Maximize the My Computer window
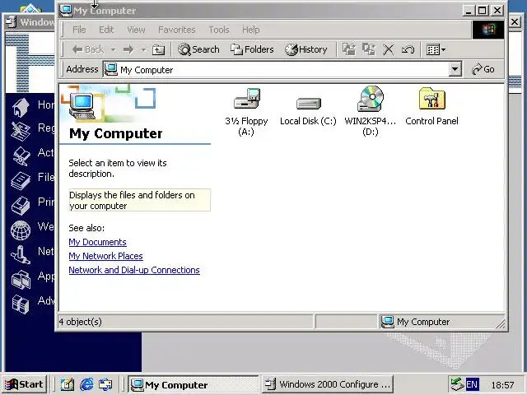The height and width of the screenshot is (395, 527). coord(483,11)
